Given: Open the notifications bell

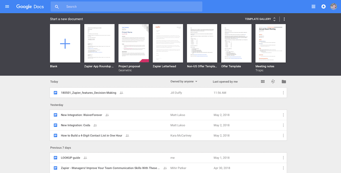Looking at the screenshot, I should coord(323,7).
